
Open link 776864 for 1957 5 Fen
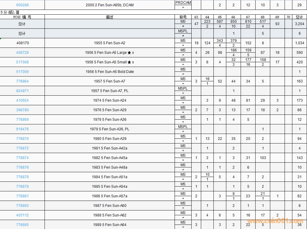22,81
